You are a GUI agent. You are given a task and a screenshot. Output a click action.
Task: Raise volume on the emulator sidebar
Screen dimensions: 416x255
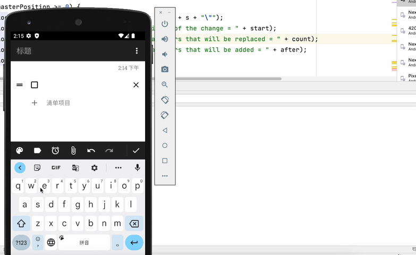[165, 39]
